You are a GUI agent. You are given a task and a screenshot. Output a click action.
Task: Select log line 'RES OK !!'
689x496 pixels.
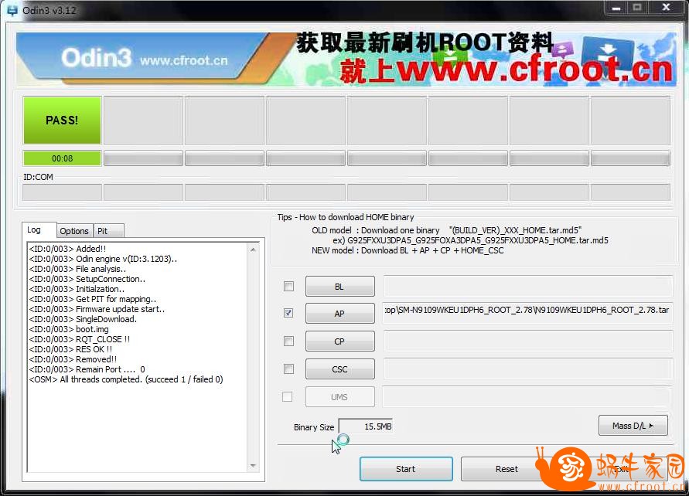[x=70, y=349]
